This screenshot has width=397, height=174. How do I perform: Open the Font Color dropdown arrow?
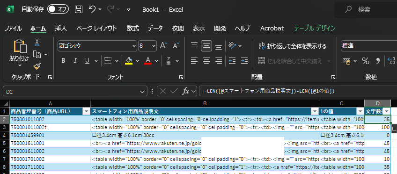coord(156,61)
